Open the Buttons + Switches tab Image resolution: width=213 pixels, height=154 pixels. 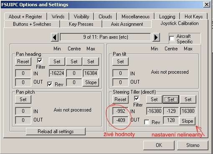point(32,24)
